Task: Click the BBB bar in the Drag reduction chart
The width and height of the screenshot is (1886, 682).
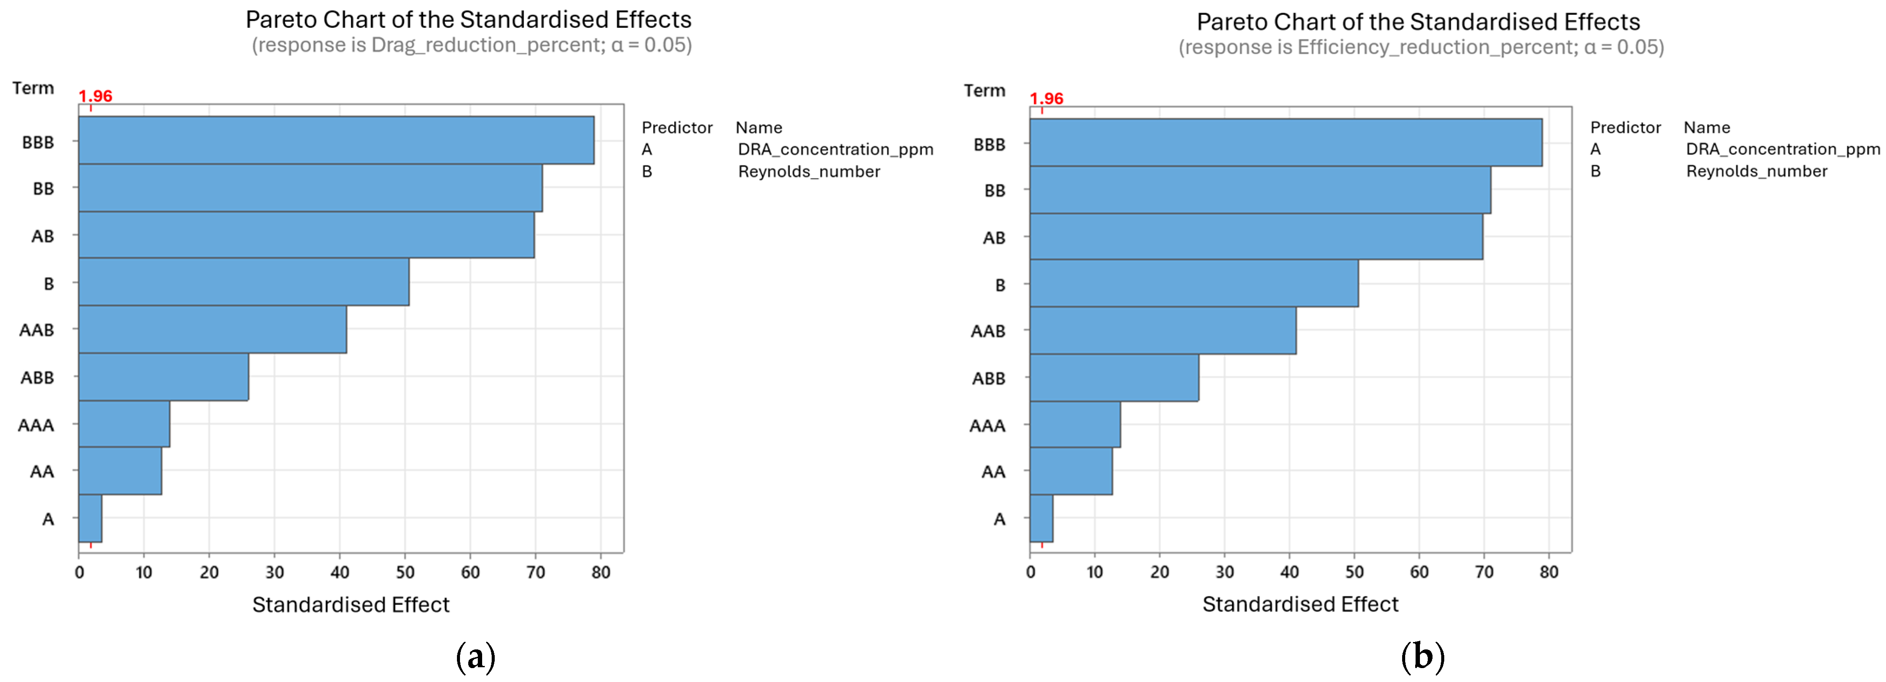Action: pyautogui.click(x=336, y=140)
